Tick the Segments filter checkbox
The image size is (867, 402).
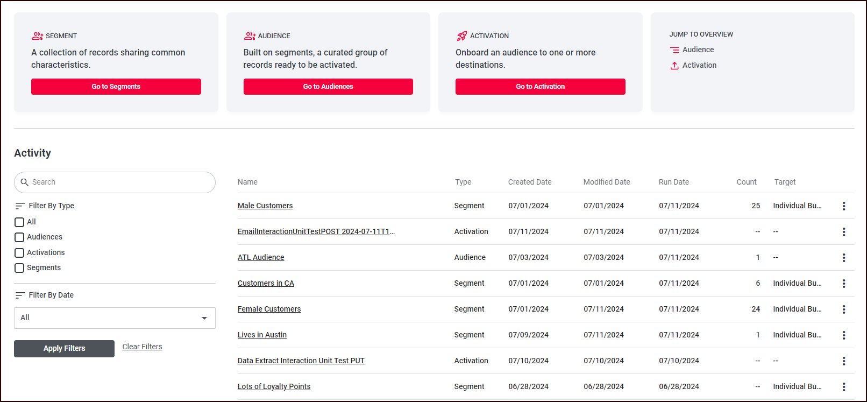(x=19, y=268)
